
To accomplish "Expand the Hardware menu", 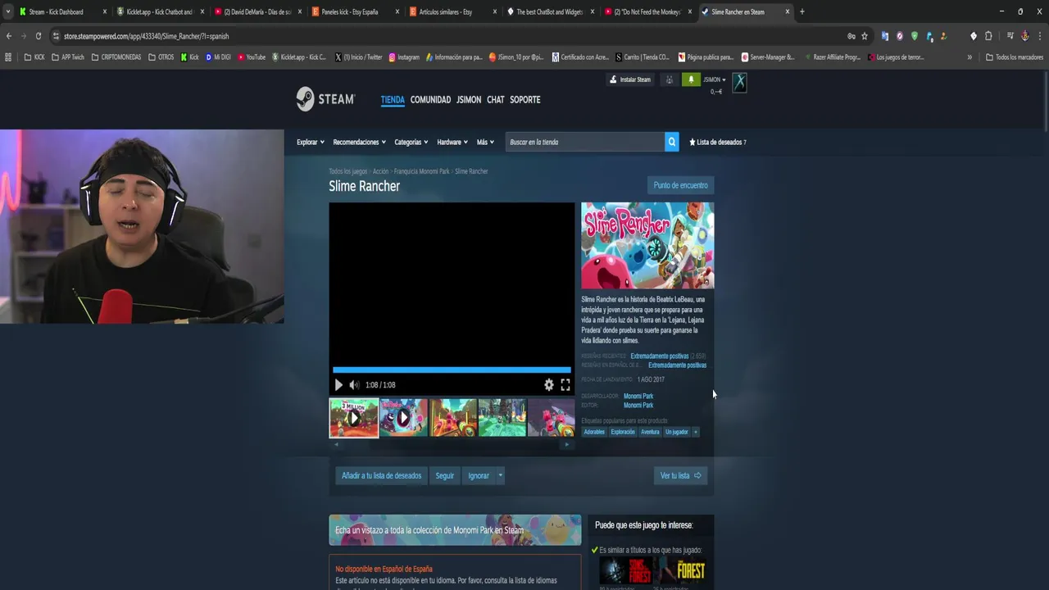I will [x=452, y=142].
